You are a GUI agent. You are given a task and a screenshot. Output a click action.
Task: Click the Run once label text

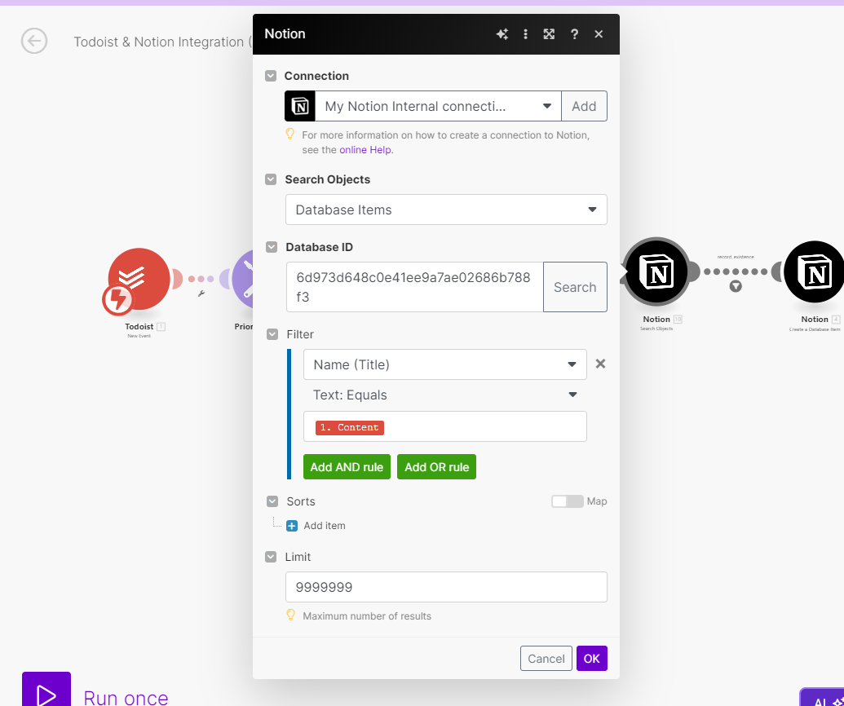point(126,697)
